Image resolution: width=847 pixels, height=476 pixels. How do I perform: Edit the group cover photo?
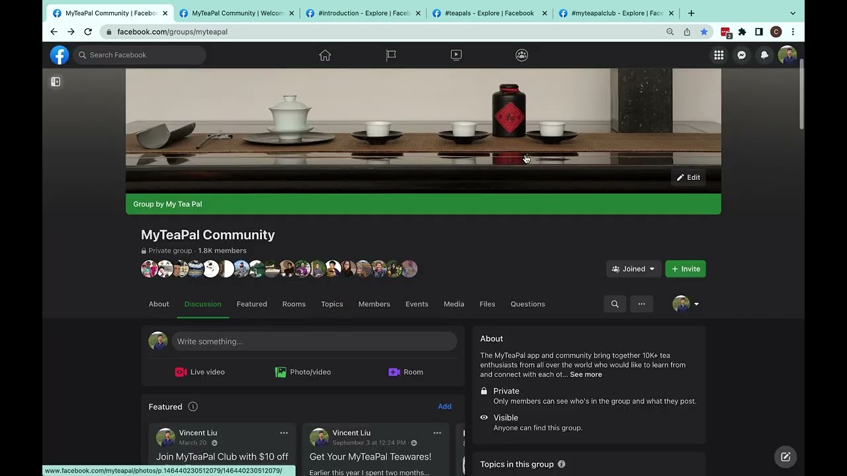click(688, 177)
